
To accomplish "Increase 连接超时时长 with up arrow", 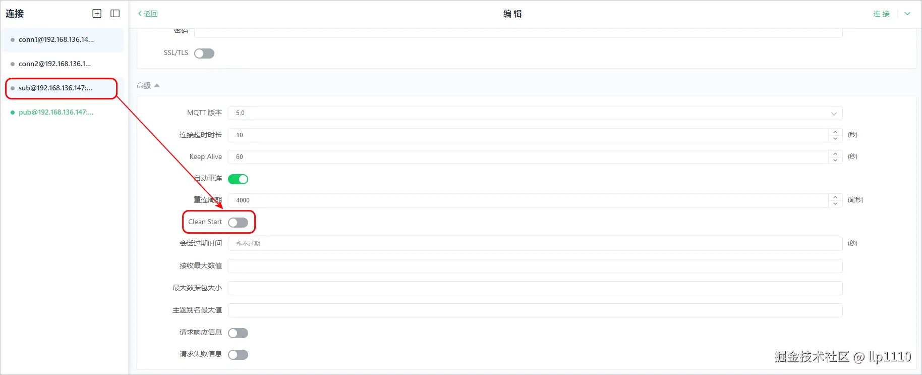I will (x=835, y=132).
